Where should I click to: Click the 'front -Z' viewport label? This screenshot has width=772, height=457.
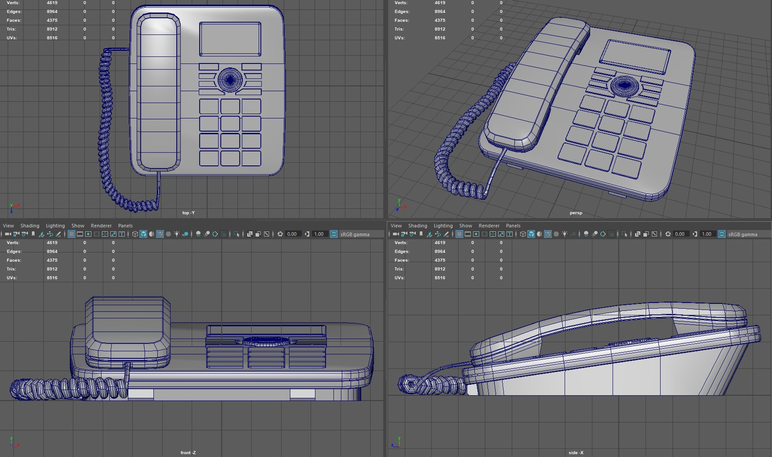click(188, 453)
